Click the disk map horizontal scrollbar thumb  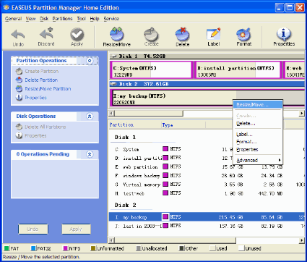[149, 113]
